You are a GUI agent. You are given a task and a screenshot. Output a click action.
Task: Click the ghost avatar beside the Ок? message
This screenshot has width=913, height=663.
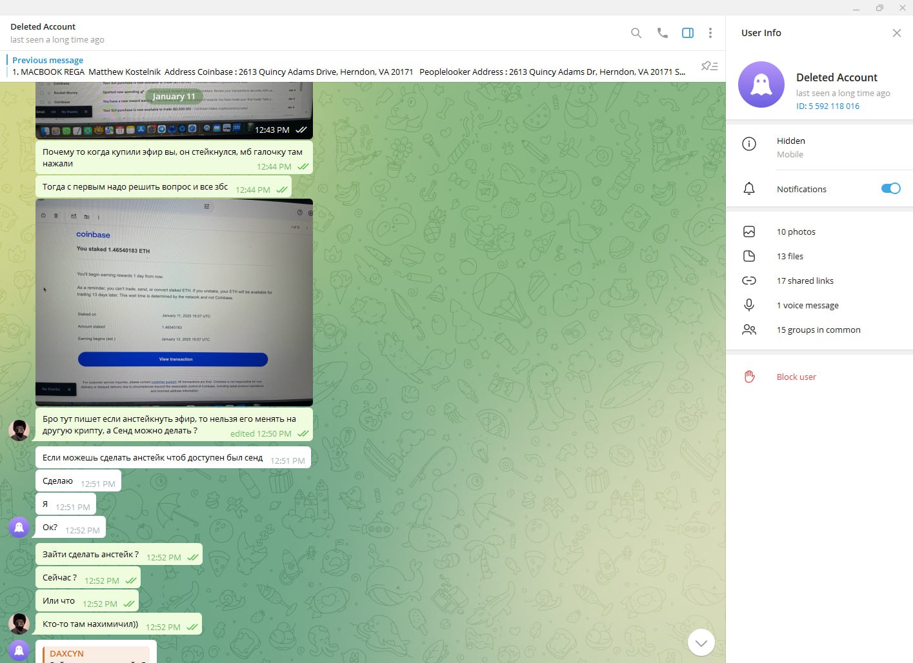(x=19, y=527)
